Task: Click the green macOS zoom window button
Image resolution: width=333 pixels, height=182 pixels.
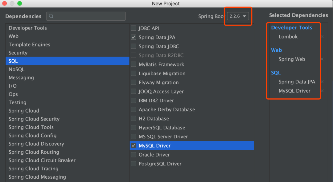Action: [19, 3]
